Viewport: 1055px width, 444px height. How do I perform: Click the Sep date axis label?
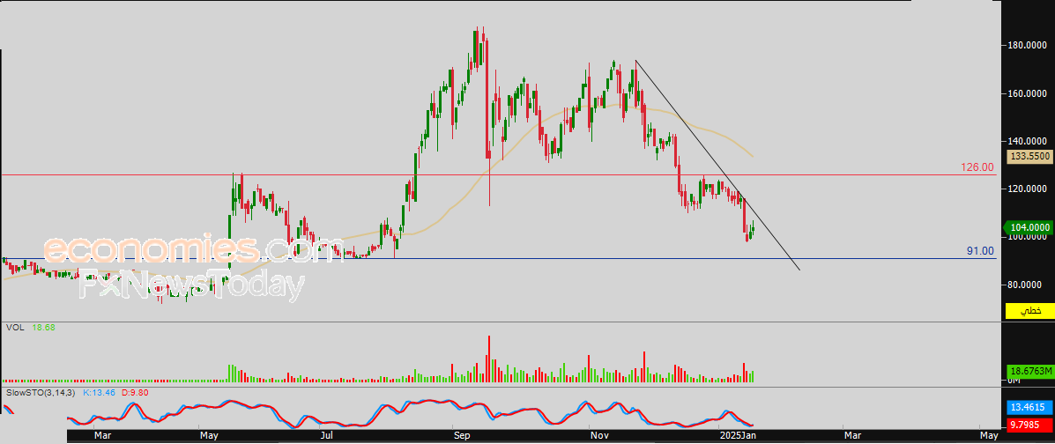(x=461, y=437)
